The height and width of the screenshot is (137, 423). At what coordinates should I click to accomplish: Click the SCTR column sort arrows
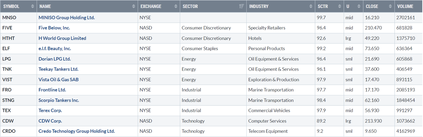(339, 6)
